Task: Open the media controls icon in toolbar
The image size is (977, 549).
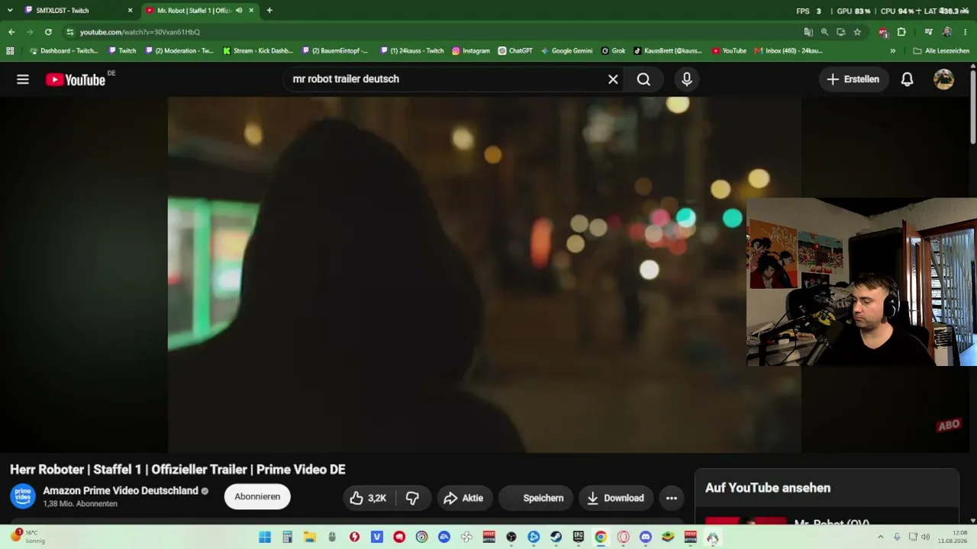Action: 928,32
